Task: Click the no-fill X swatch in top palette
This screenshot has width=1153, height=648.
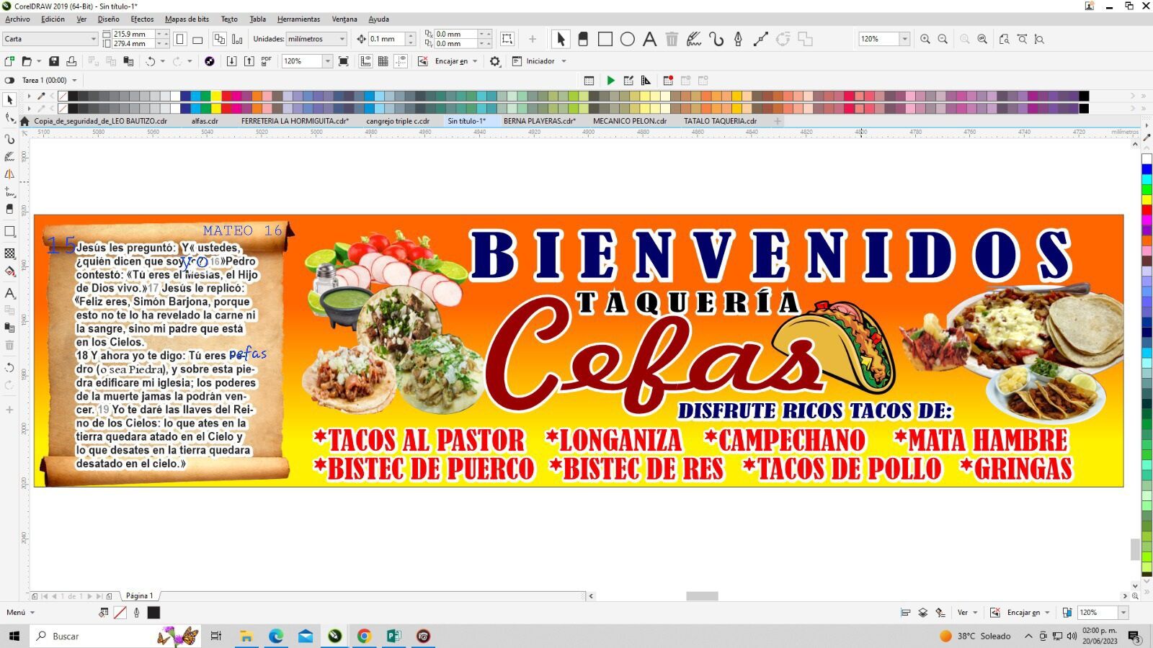Action: tap(63, 96)
